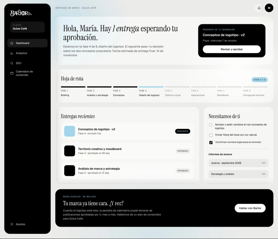The image size is (278, 239).
Task: Click the 'Hablar con Bartor' button
Action: point(250,208)
